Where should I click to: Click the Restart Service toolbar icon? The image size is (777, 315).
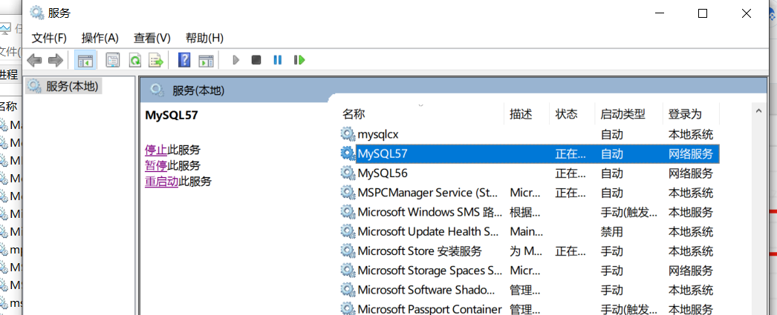299,60
